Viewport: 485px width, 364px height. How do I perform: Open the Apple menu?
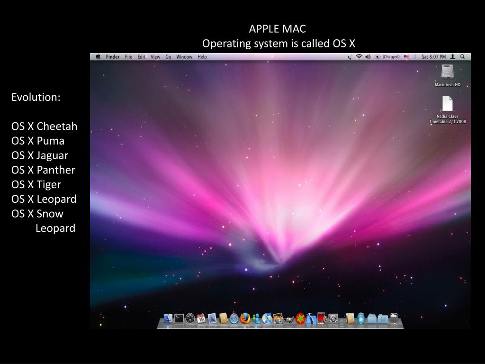[x=98, y=57]
